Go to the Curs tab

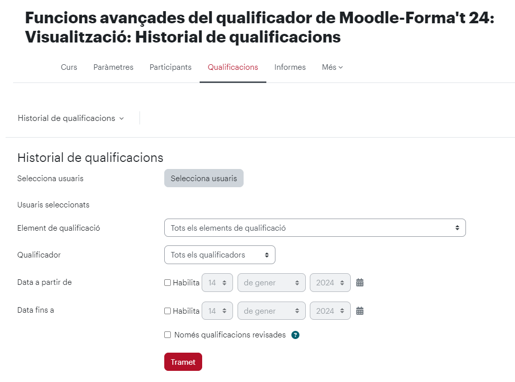coord(69,67)
